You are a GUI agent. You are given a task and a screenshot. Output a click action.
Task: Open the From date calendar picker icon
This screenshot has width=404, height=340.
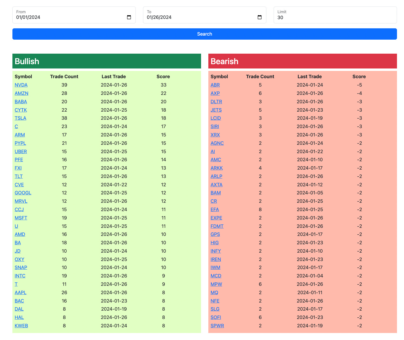[129, 17]
